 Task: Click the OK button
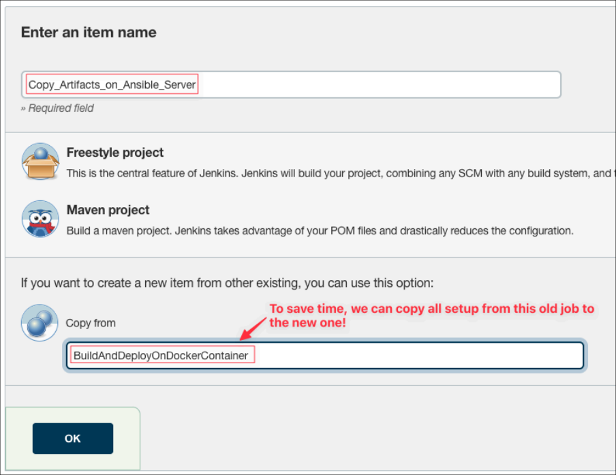[x=73, y=438]
